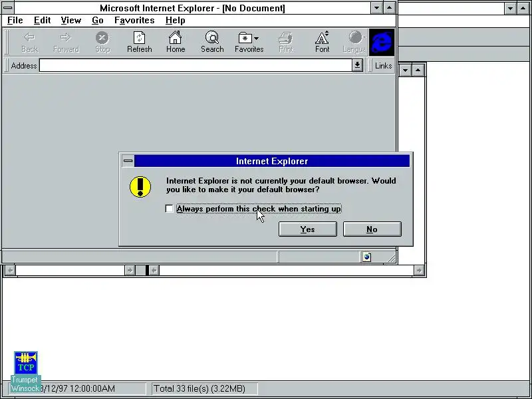The image size is (532, 399).
Task: Open the Help menu
Action: [175, 21]
